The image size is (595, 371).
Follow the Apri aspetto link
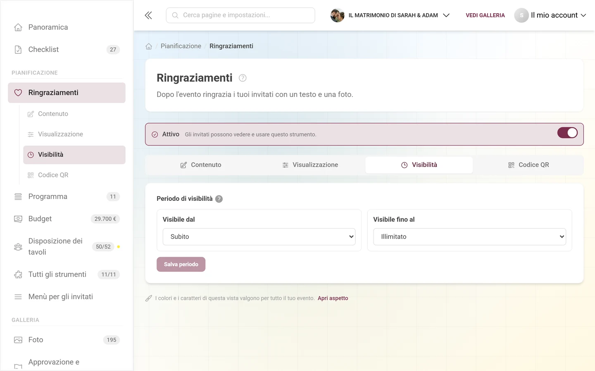click(333, 298)
